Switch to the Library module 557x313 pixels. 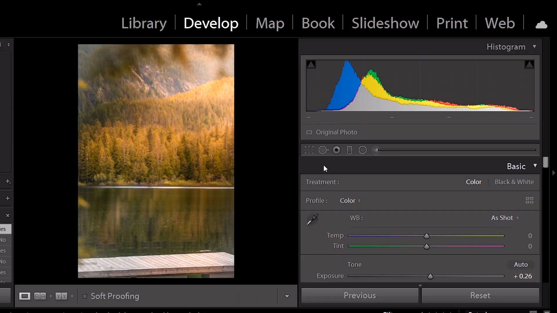pos(144,23)
